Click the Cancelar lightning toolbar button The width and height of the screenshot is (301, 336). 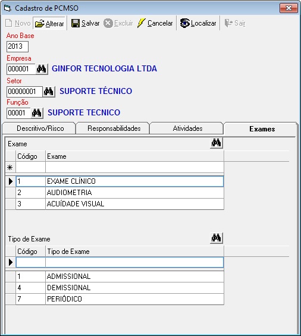155,23
